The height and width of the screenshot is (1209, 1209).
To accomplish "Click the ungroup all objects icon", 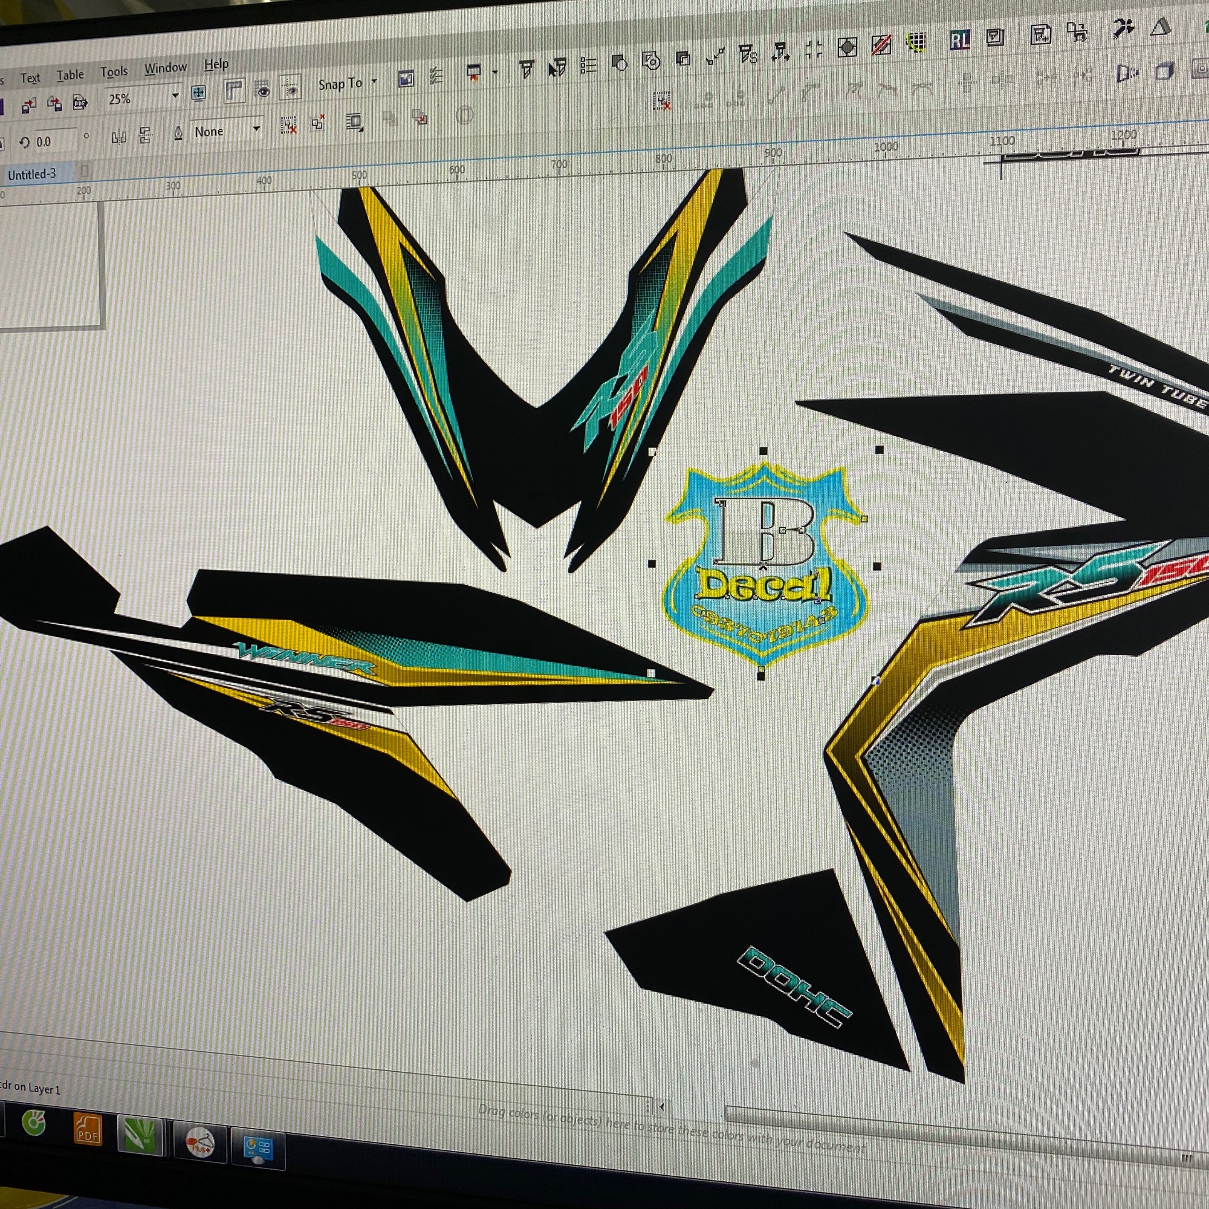I will pos(319,122).
